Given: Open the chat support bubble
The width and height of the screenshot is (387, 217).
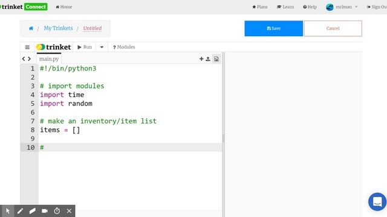Looking at the screenshot, I should (377, 202).
